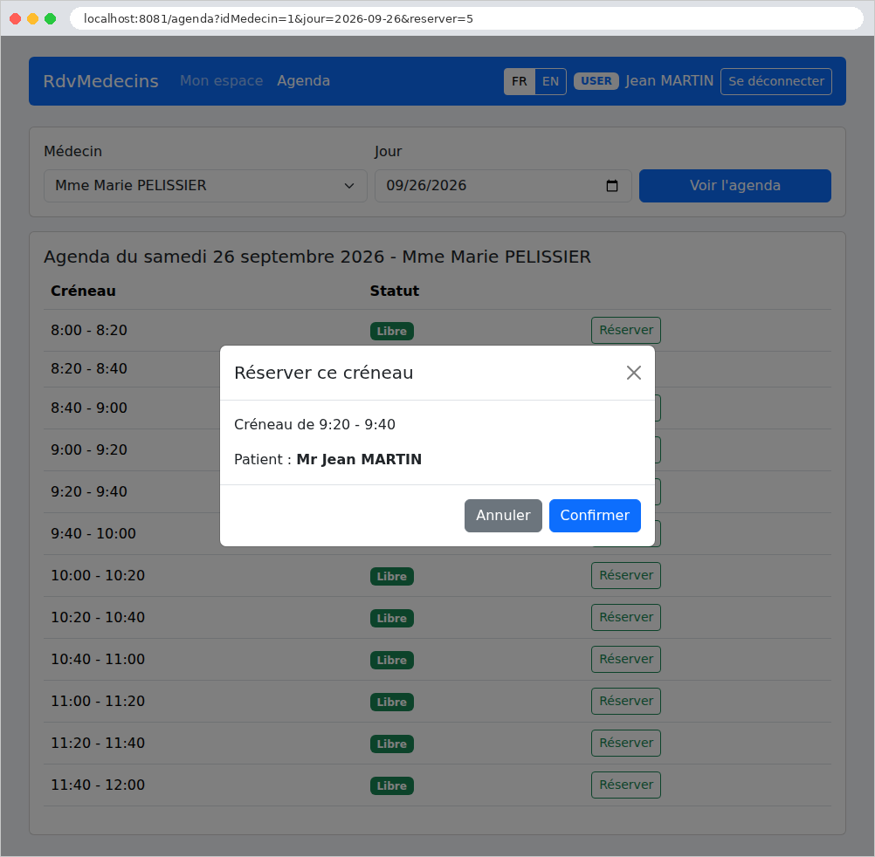
Task: Click the Jour date field showing 09/26/2026
Action: click(503, 186)
